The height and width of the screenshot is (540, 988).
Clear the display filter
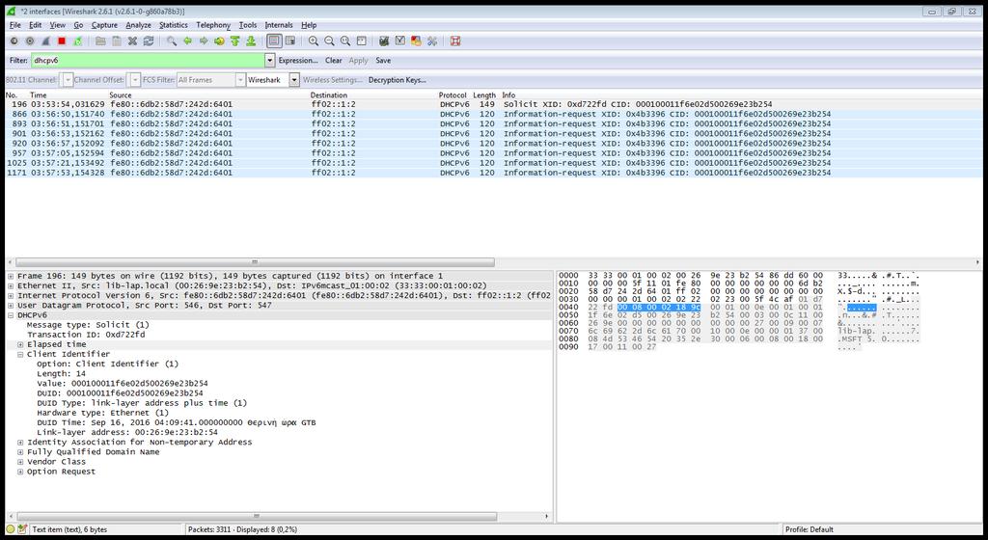pos(333,61)
